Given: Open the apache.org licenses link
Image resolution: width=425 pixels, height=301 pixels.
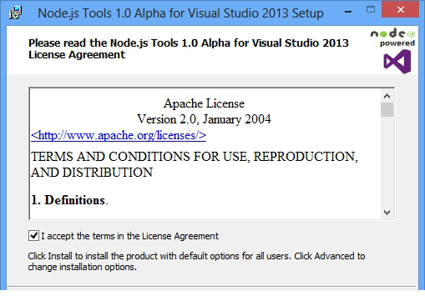Looking at the screenshot, I should click(119, 135).
